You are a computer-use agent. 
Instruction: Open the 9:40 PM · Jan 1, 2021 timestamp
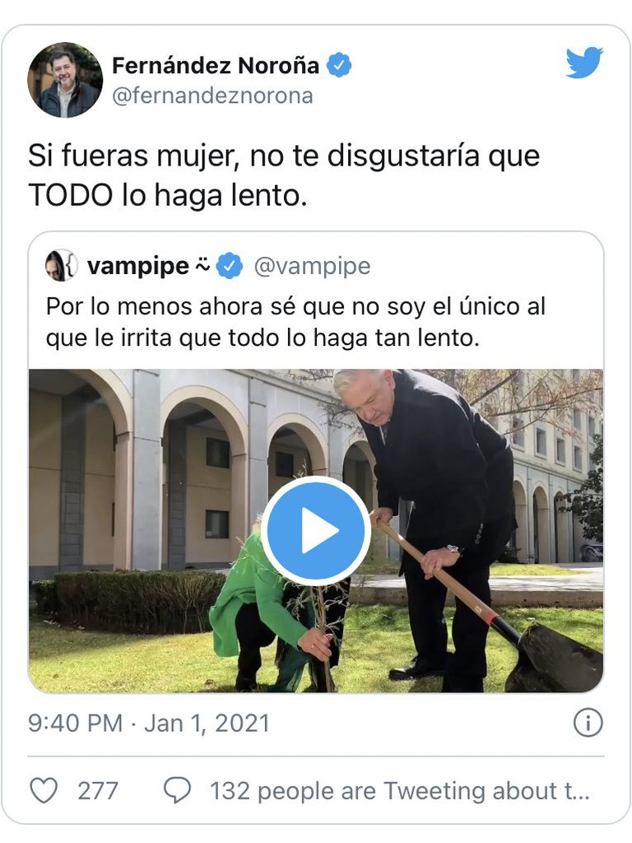coord(149,723)
